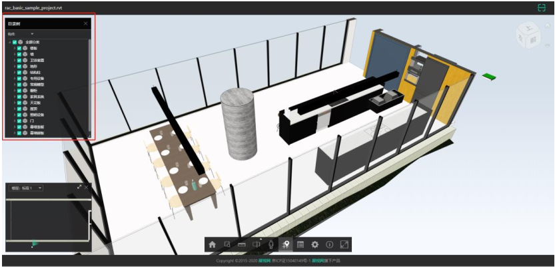555x267 pixels.
Task: Open the 构件 dropdown in tree panel
Action: [x=21, y=34]
